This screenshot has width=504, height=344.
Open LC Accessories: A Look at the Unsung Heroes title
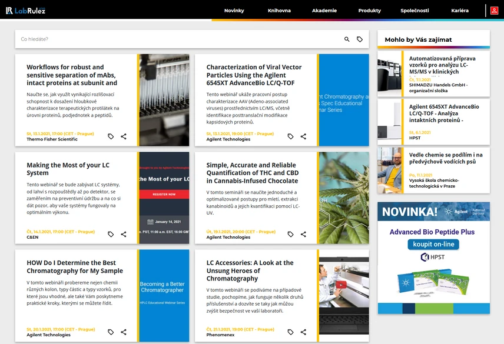pyautogui.click(x=250, y=270)
